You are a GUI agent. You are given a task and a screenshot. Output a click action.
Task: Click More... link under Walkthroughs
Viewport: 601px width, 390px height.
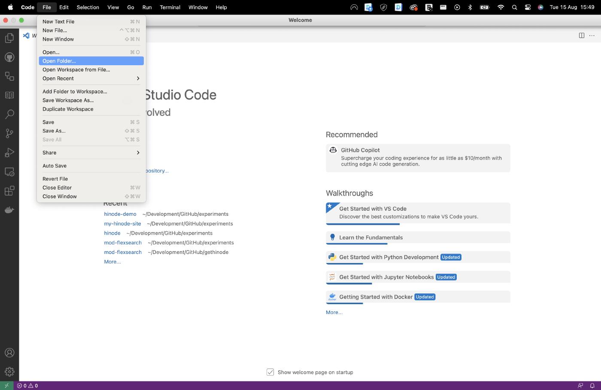(334, 312)
